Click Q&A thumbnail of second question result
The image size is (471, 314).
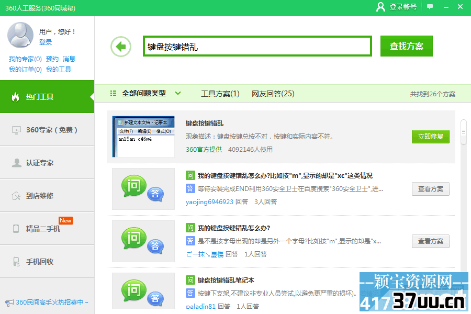click(143, 241)
